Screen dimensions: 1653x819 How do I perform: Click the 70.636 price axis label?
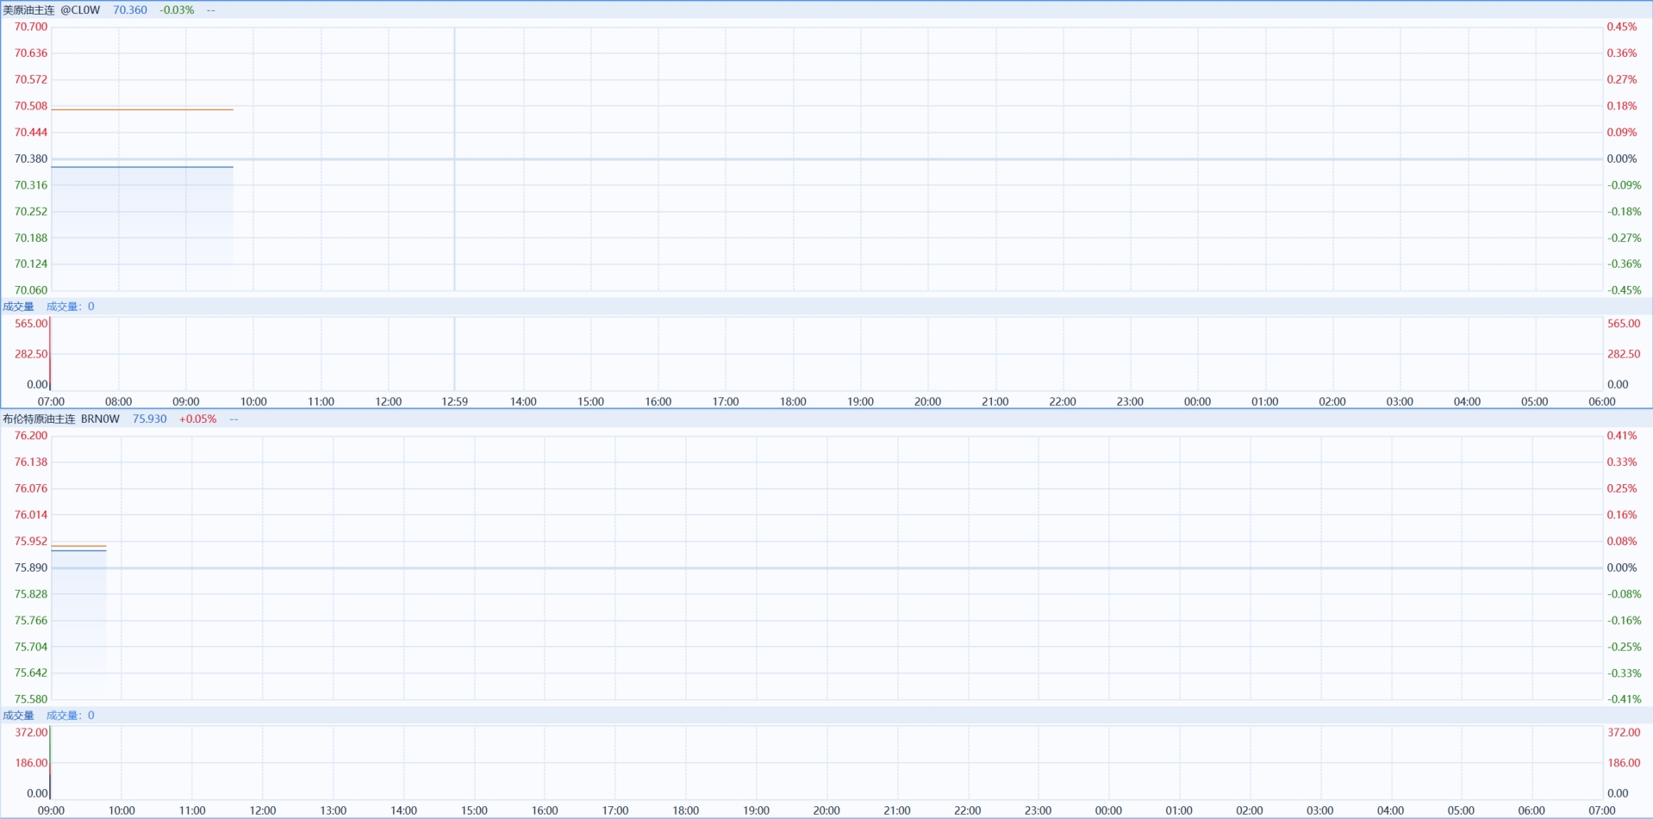point(31,53)
